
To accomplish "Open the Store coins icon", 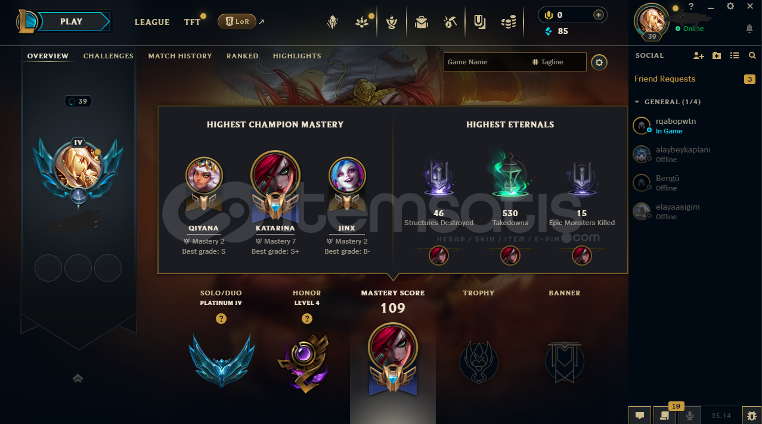I will click(509, 22).
